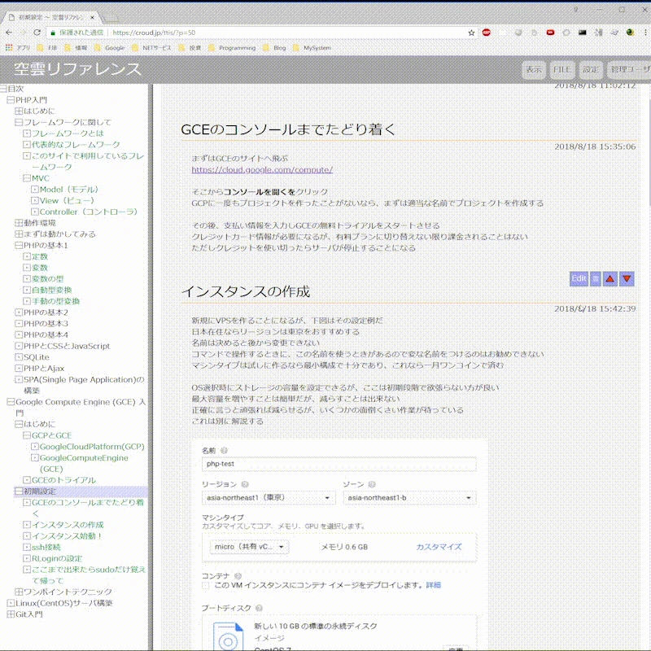The image size is (651, 651).
Task: Collapse the PHP入門 tree node
Action: point(11,100)
